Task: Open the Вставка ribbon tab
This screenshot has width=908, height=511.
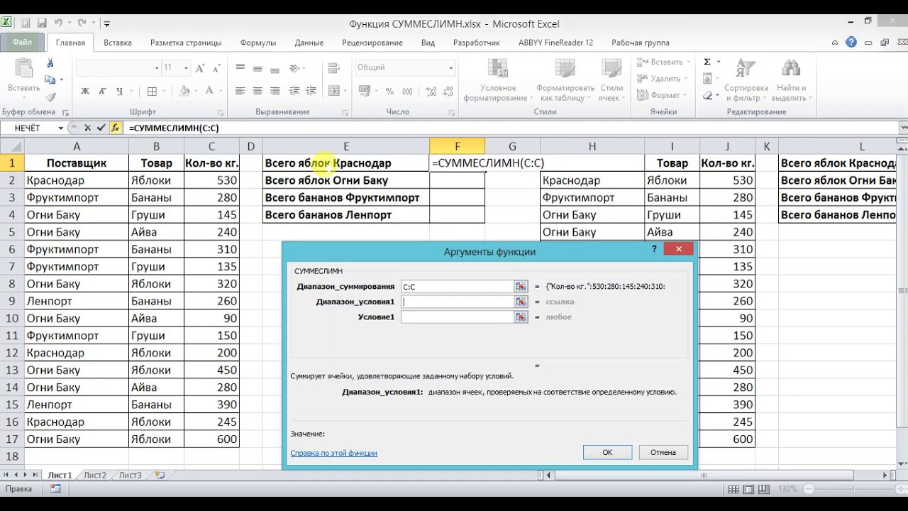Action: tap(118, 43)
